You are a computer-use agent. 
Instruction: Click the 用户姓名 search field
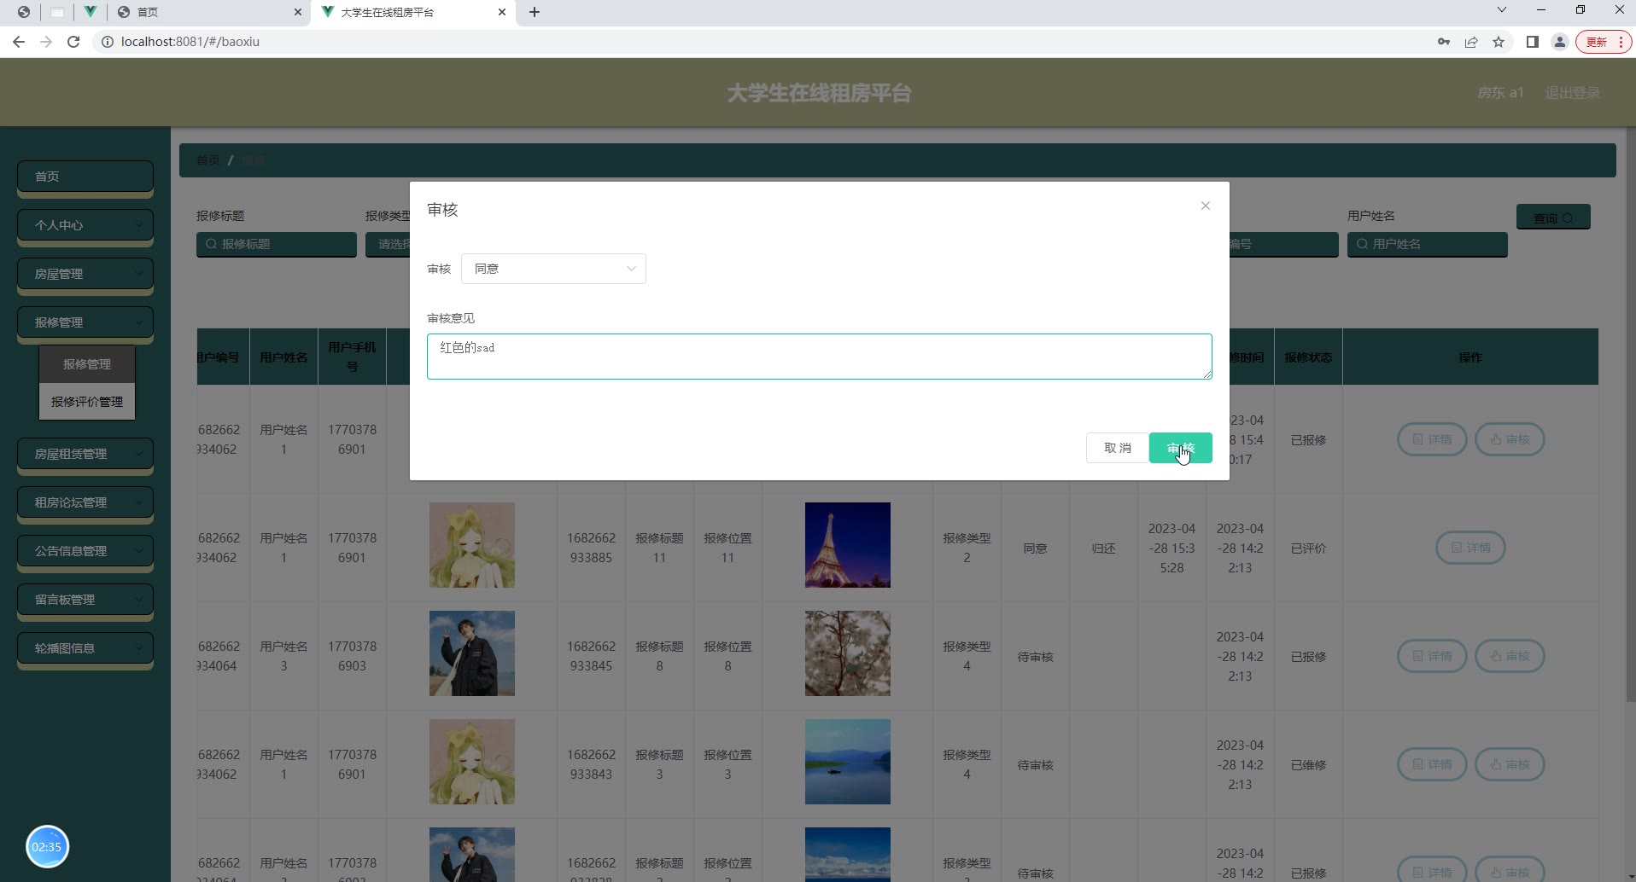pyautogui.click(x=1428, y=244)
